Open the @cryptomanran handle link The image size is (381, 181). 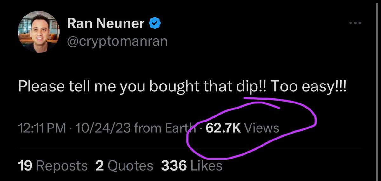pos(117,41)
